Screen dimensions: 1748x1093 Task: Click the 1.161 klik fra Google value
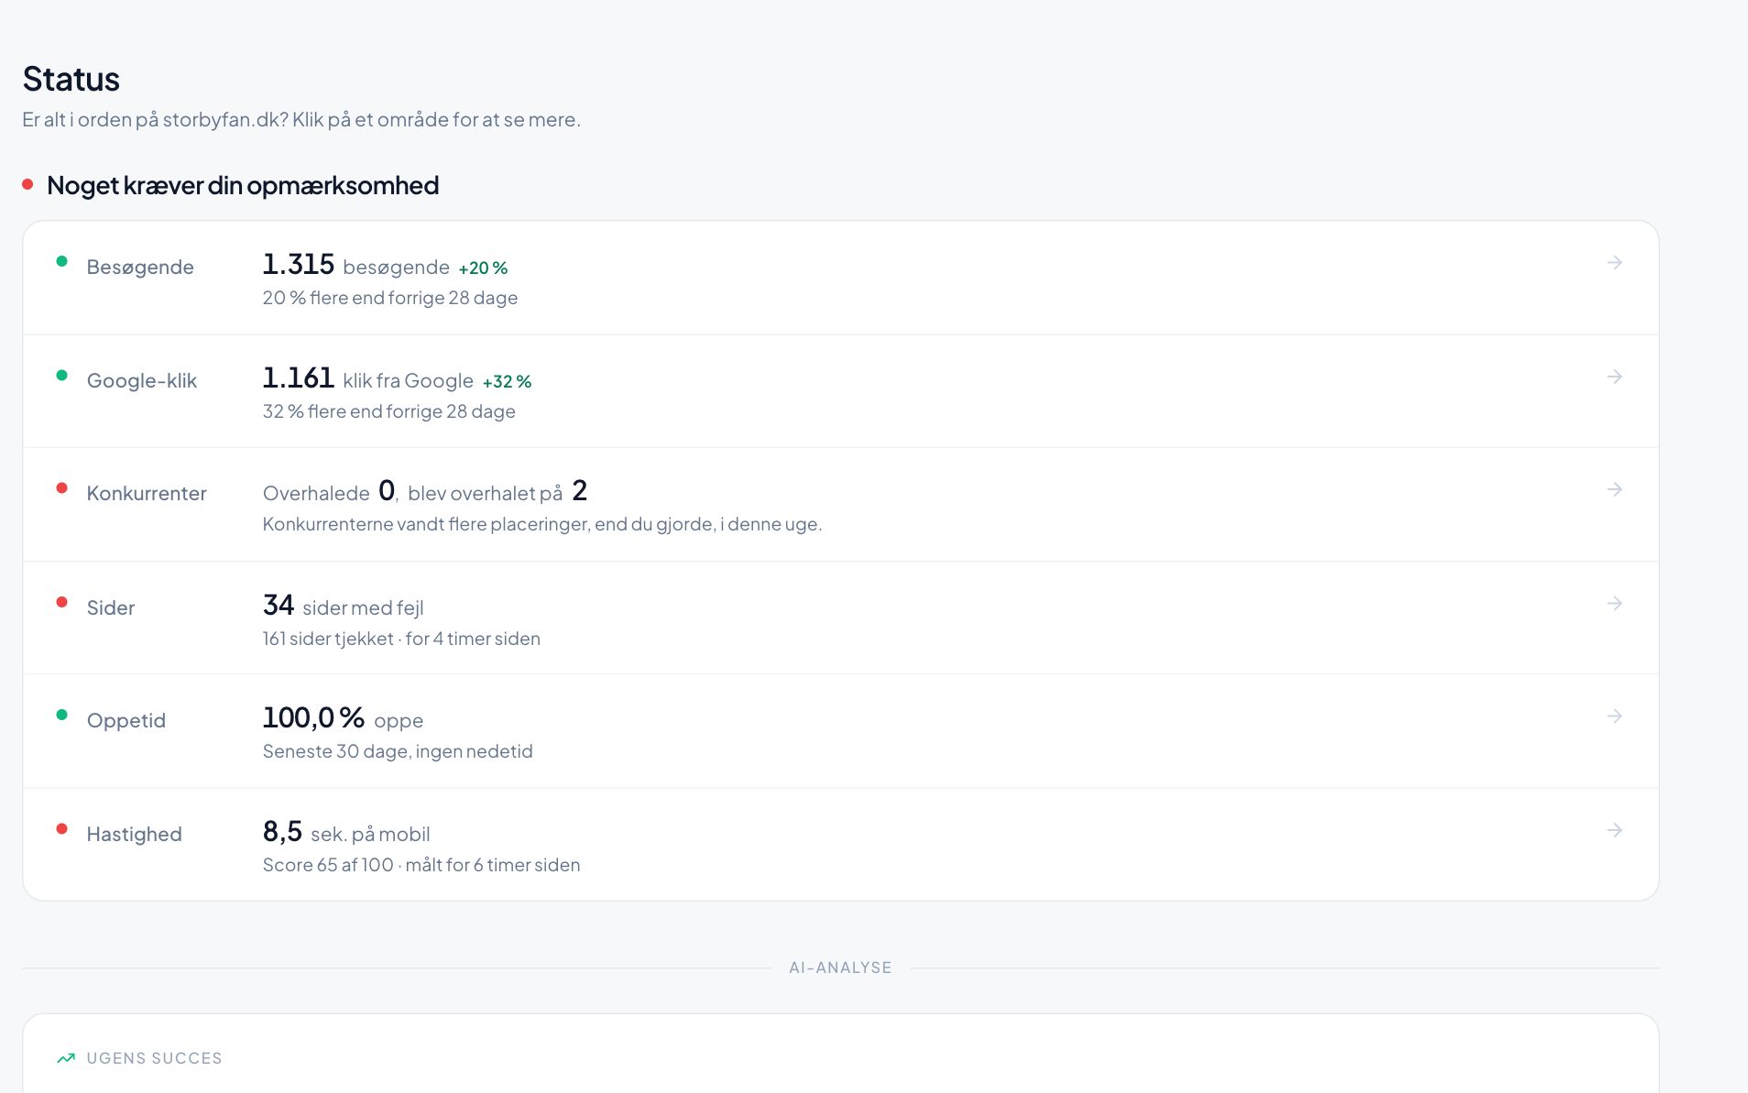[x=367, y=378]
